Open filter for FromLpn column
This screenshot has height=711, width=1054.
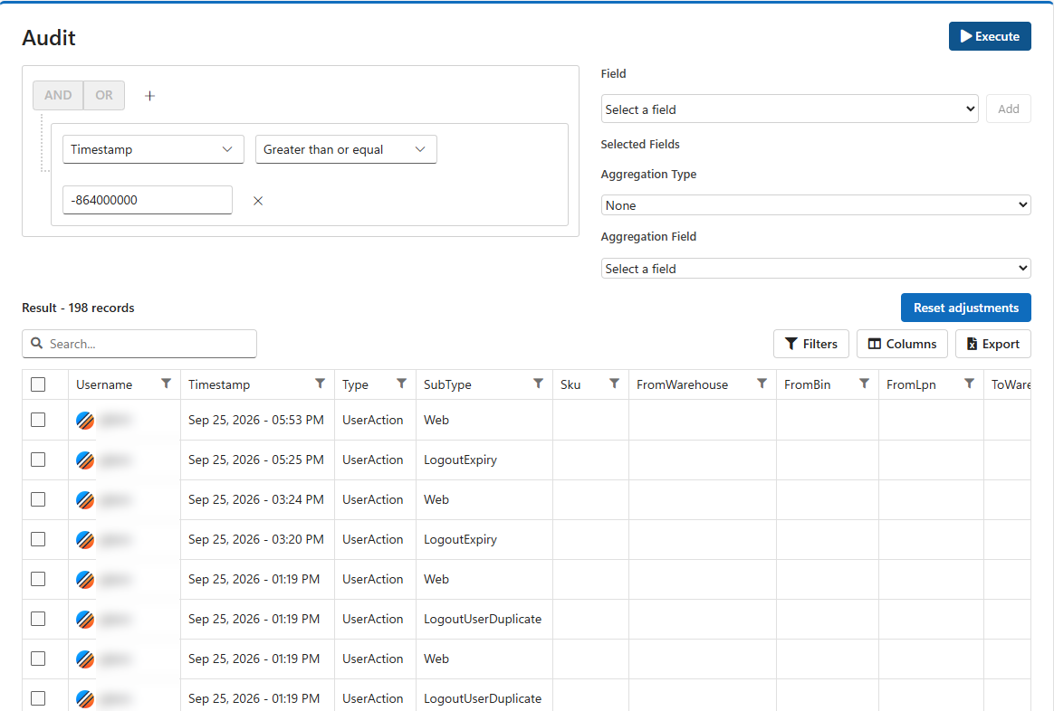[969, 384]
